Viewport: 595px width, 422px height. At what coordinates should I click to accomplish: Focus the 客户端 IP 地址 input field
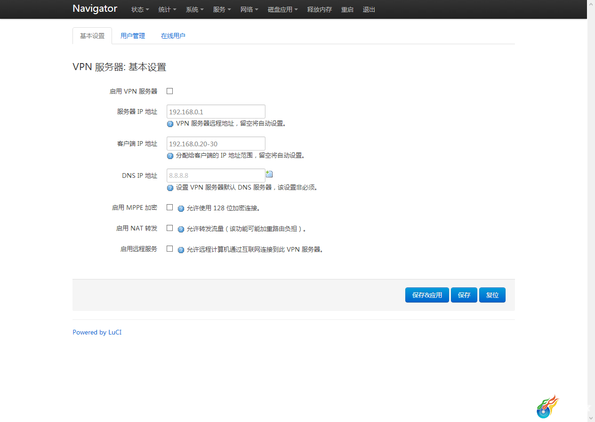pyautogui.click(x=216, y=143)
